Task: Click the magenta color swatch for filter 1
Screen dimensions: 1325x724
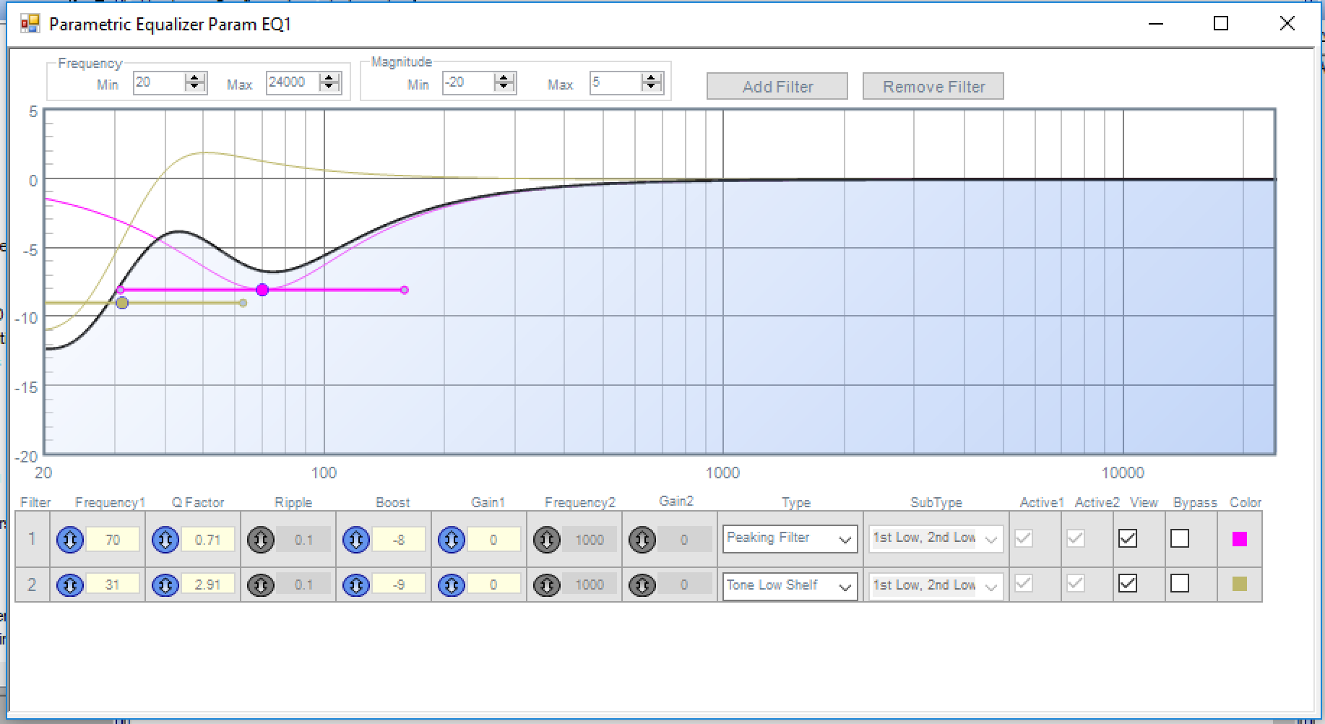Action: pos(1240,539)
